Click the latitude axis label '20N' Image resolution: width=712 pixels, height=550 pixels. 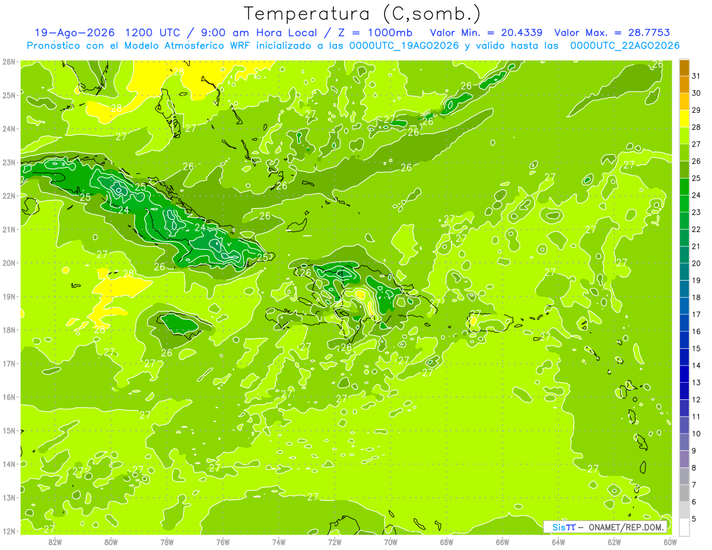[8, 263]
